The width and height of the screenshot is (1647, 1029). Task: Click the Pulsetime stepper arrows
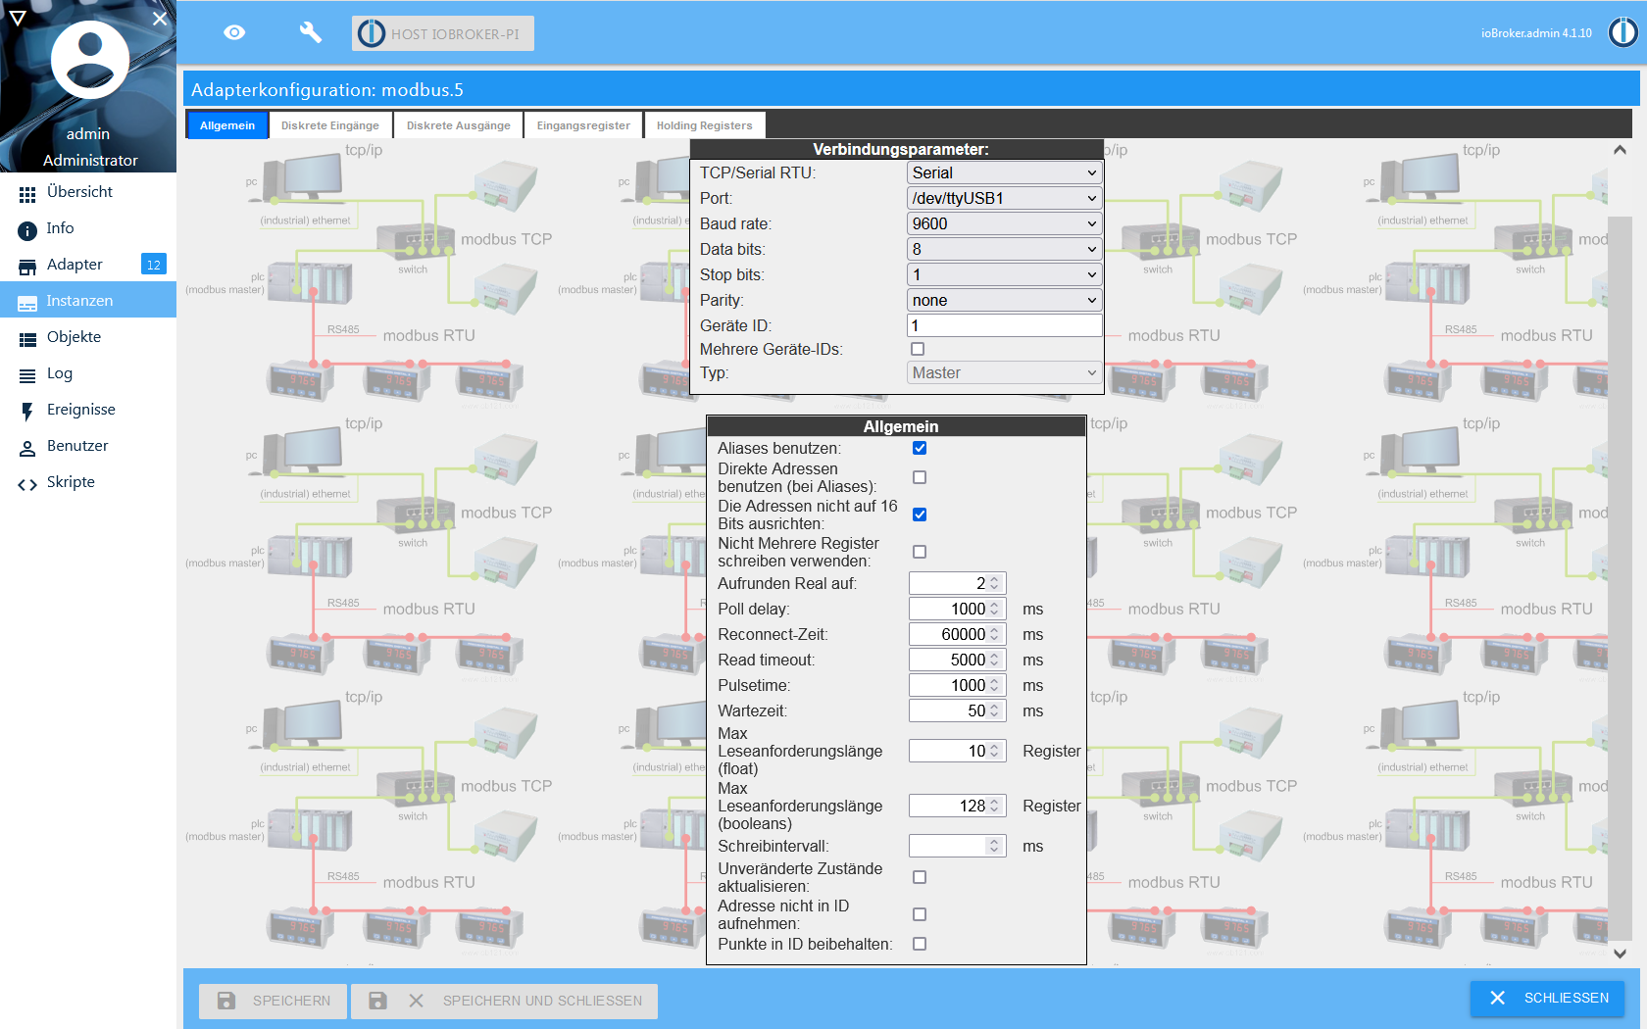point(995,685)
